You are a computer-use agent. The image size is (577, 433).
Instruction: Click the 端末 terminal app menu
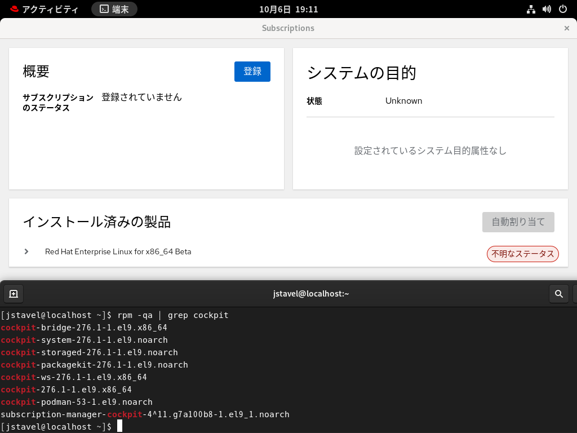(x=114, y=9)
